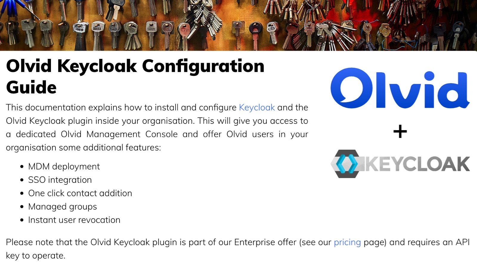Image resolution: width=477 pixels, height=268 pixels.
Task: Click the 'One click contact addition' item
Action: point(80,193)
